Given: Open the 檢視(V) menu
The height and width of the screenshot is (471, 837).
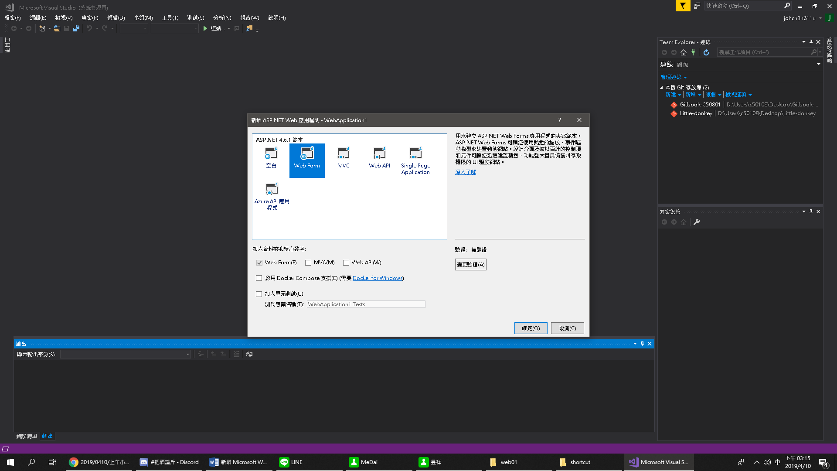Looking at the screenshot, I should (64, 18).
